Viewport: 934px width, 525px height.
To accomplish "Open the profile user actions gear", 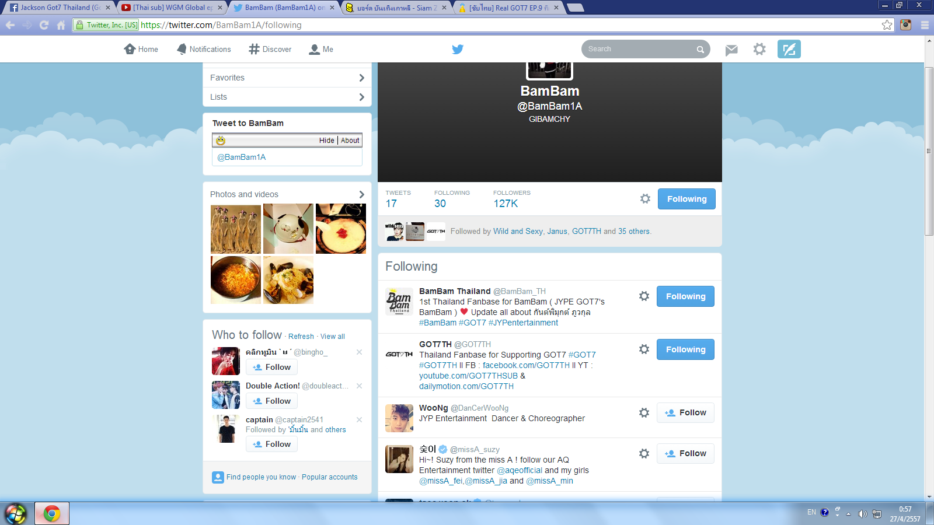I will point(645,199).
